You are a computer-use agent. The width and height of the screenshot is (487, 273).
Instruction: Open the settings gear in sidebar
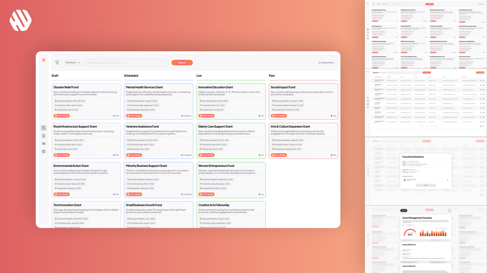coord(43,152)
